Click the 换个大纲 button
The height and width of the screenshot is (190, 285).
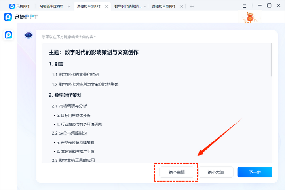pos(216,172)
